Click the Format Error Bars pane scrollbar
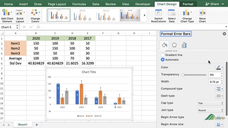Screen dimensions: 228x128 [227, 89]
